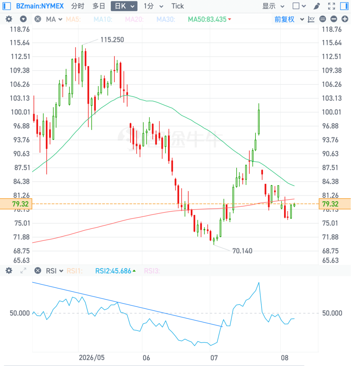Open the layout square selector dropdown
351x366 pixels.
(299, 6)
